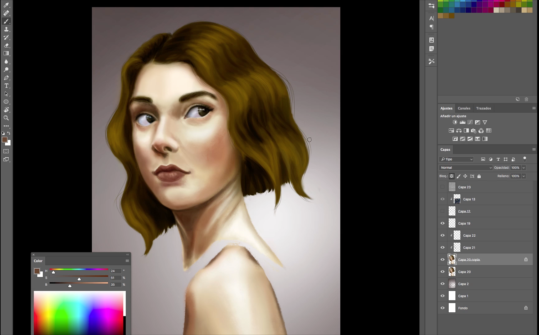
Task: Toggle Quick Mask mode
Action: tap(6, 151)
